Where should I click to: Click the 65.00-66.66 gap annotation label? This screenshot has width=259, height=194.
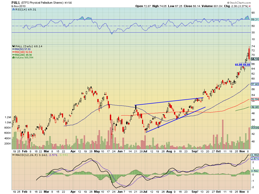[x=243, y=65]
